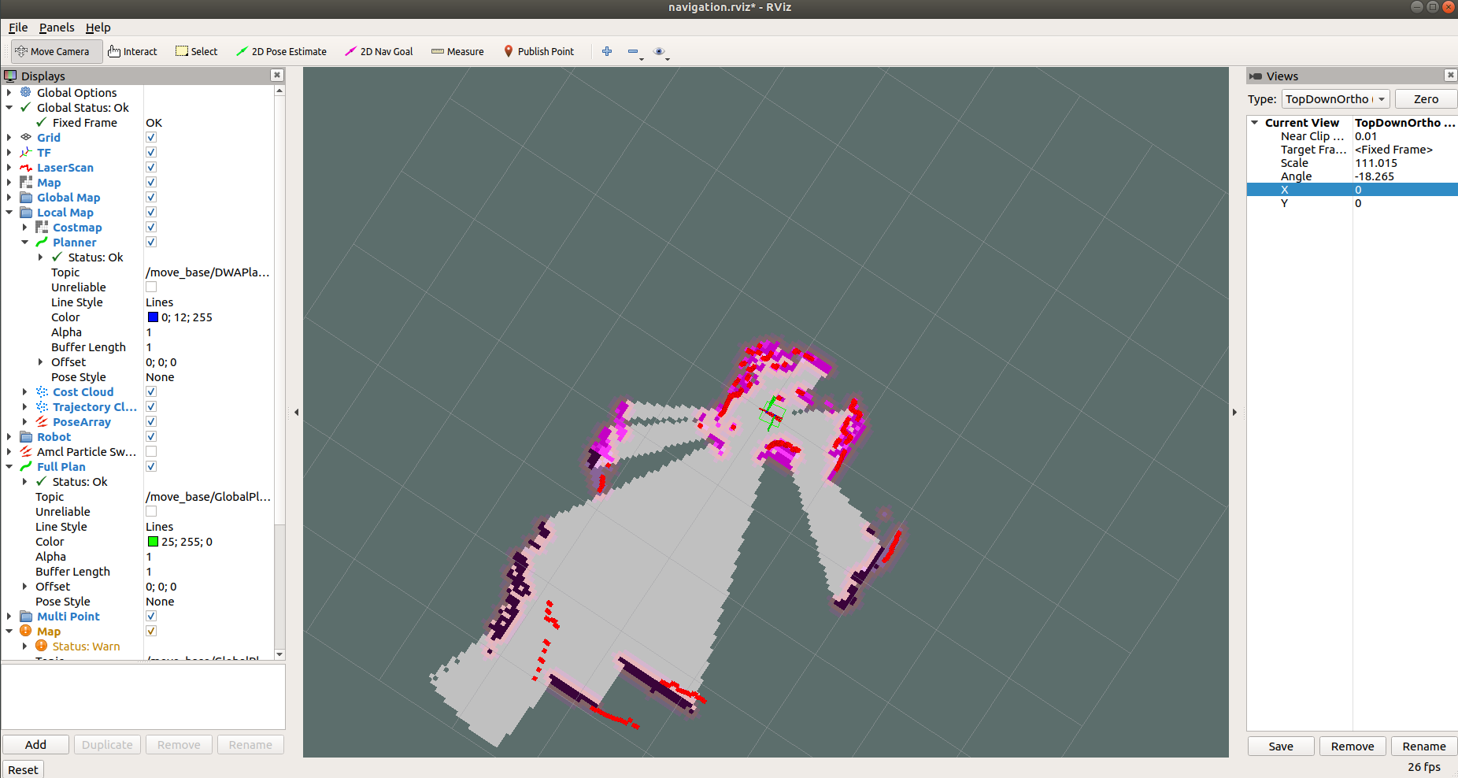Collapse left panel with the arrow handle
Image resolution: width=1458 pixels, height=778 pixels.
coord(296,412)
